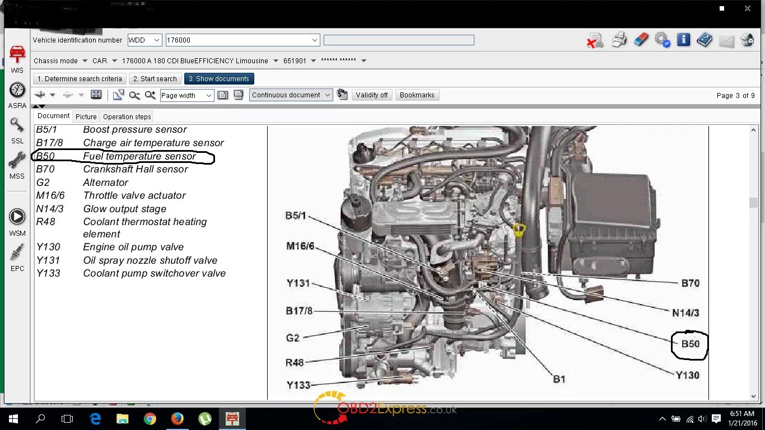Click the delete vehicle data icon
Screen dimensions: 765x430
point(595,40)
